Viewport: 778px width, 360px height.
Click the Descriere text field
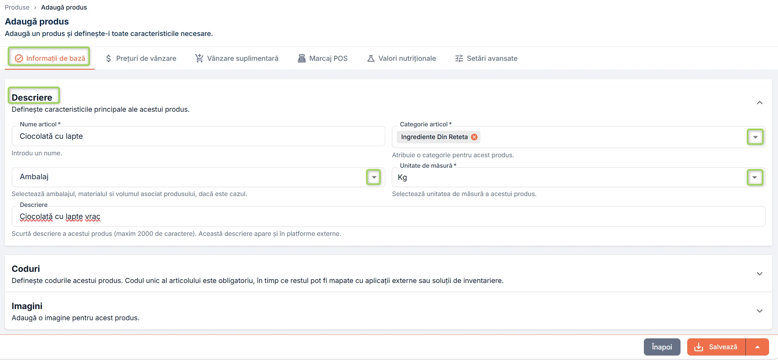tap(388, 216)
